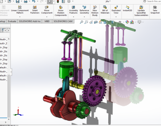Image resolution: width=161 pixels, height=126 pixels.
Task: Expand Assembly Features dropdown arrow
Action: [74, 17]
